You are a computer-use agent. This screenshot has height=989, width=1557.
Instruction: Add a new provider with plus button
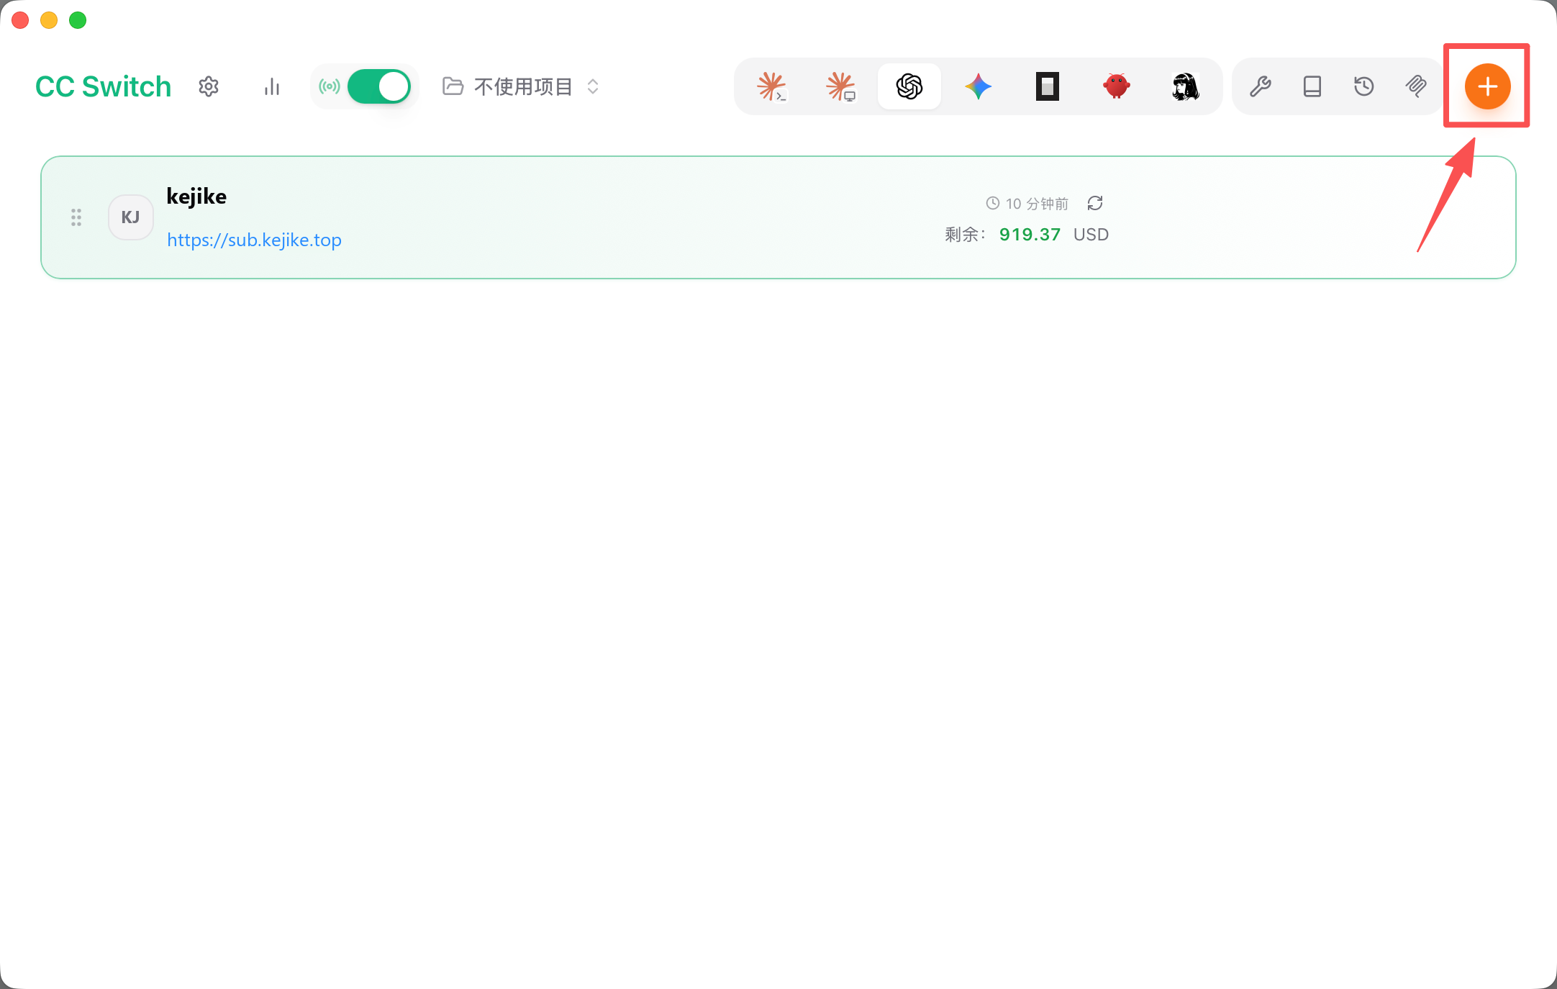click(x=1487, y=86)
